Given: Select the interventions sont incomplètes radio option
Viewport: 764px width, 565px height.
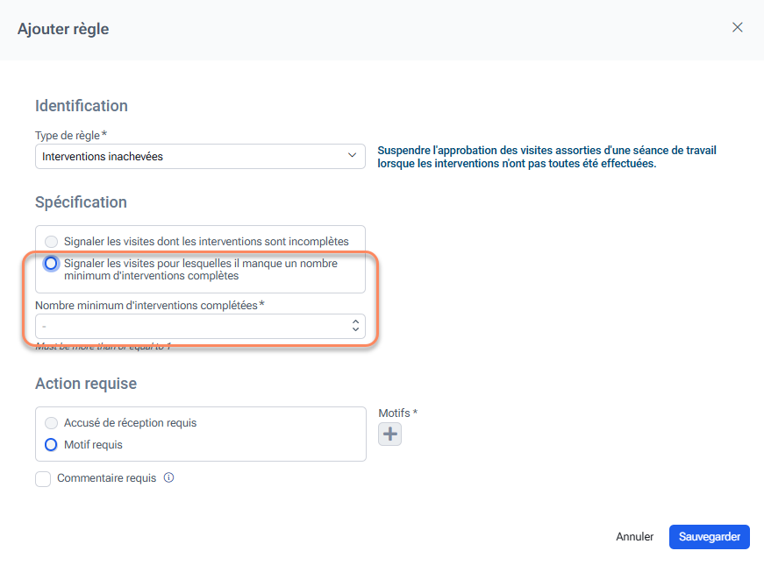Looking at the screenshot, I should tap(52, 241).
